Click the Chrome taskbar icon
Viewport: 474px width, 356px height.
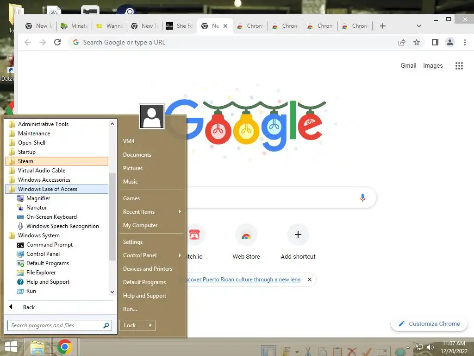(x=64, y=347)
